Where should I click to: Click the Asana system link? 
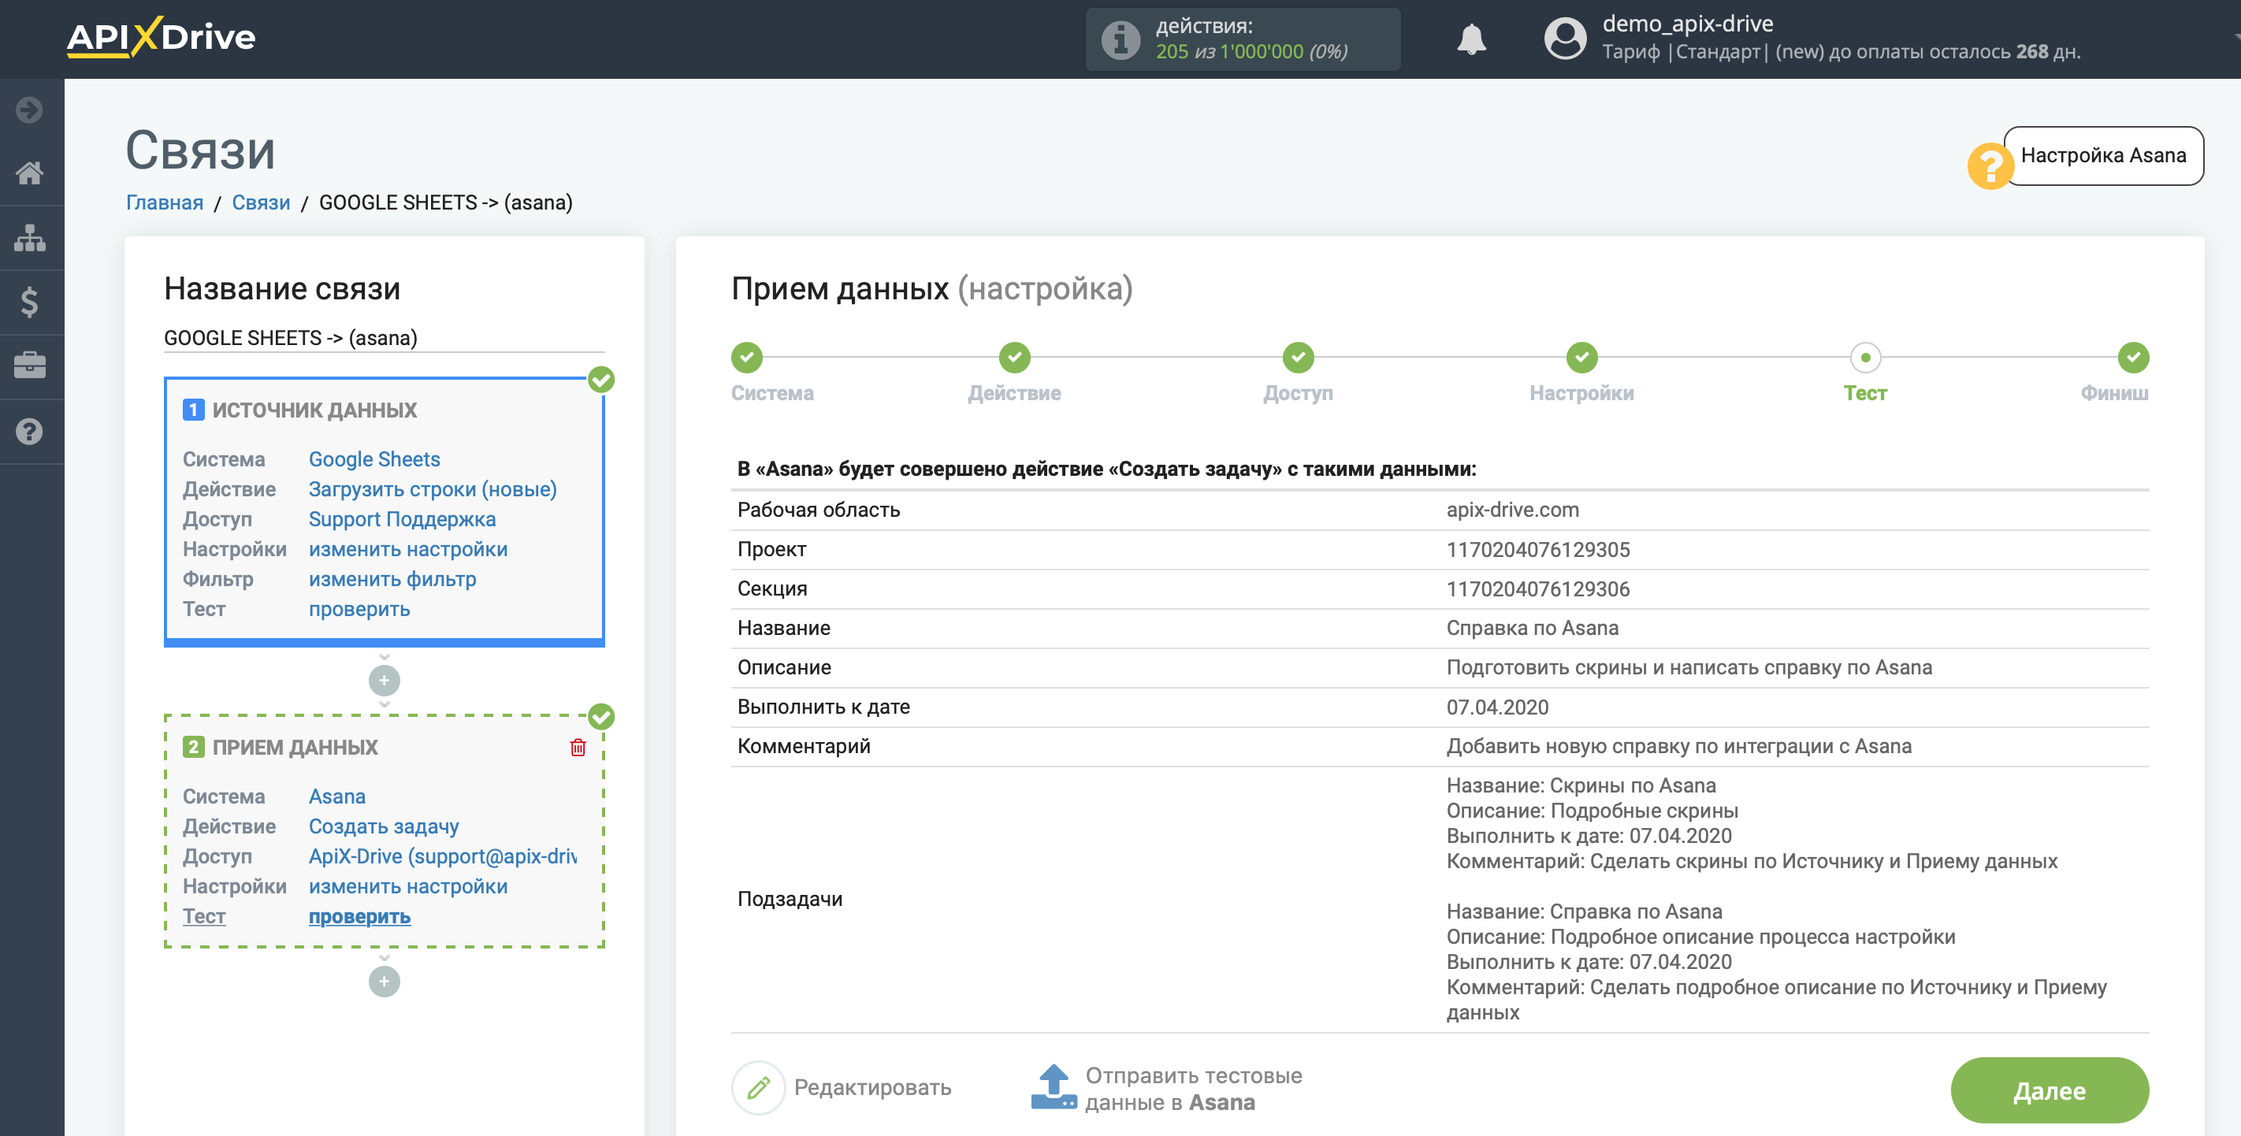pyautogui.click(x=336, y=796)
